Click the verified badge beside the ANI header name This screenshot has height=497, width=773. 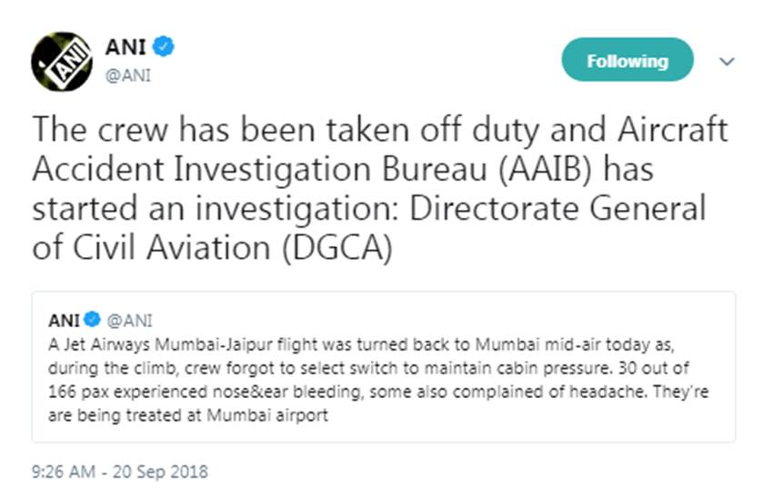point(165,47)
